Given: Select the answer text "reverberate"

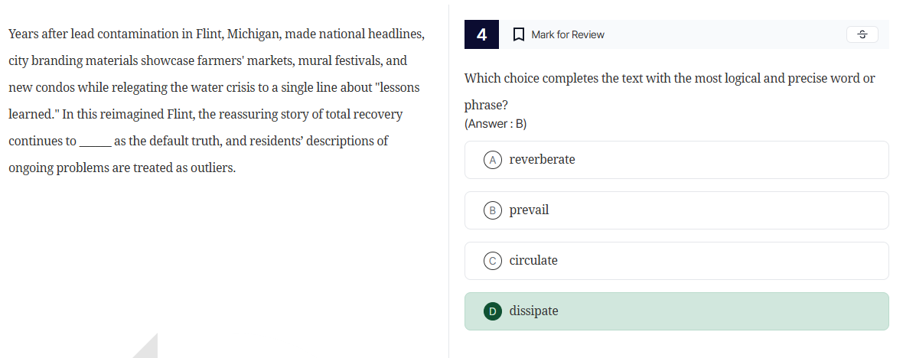Looking at the screenshot, I should pos(542,160).
